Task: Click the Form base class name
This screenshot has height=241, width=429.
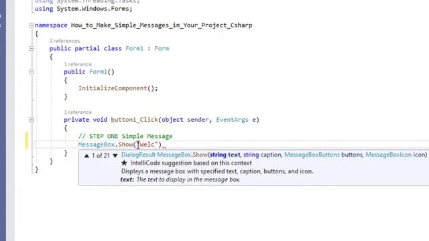Action: [162, 48]
